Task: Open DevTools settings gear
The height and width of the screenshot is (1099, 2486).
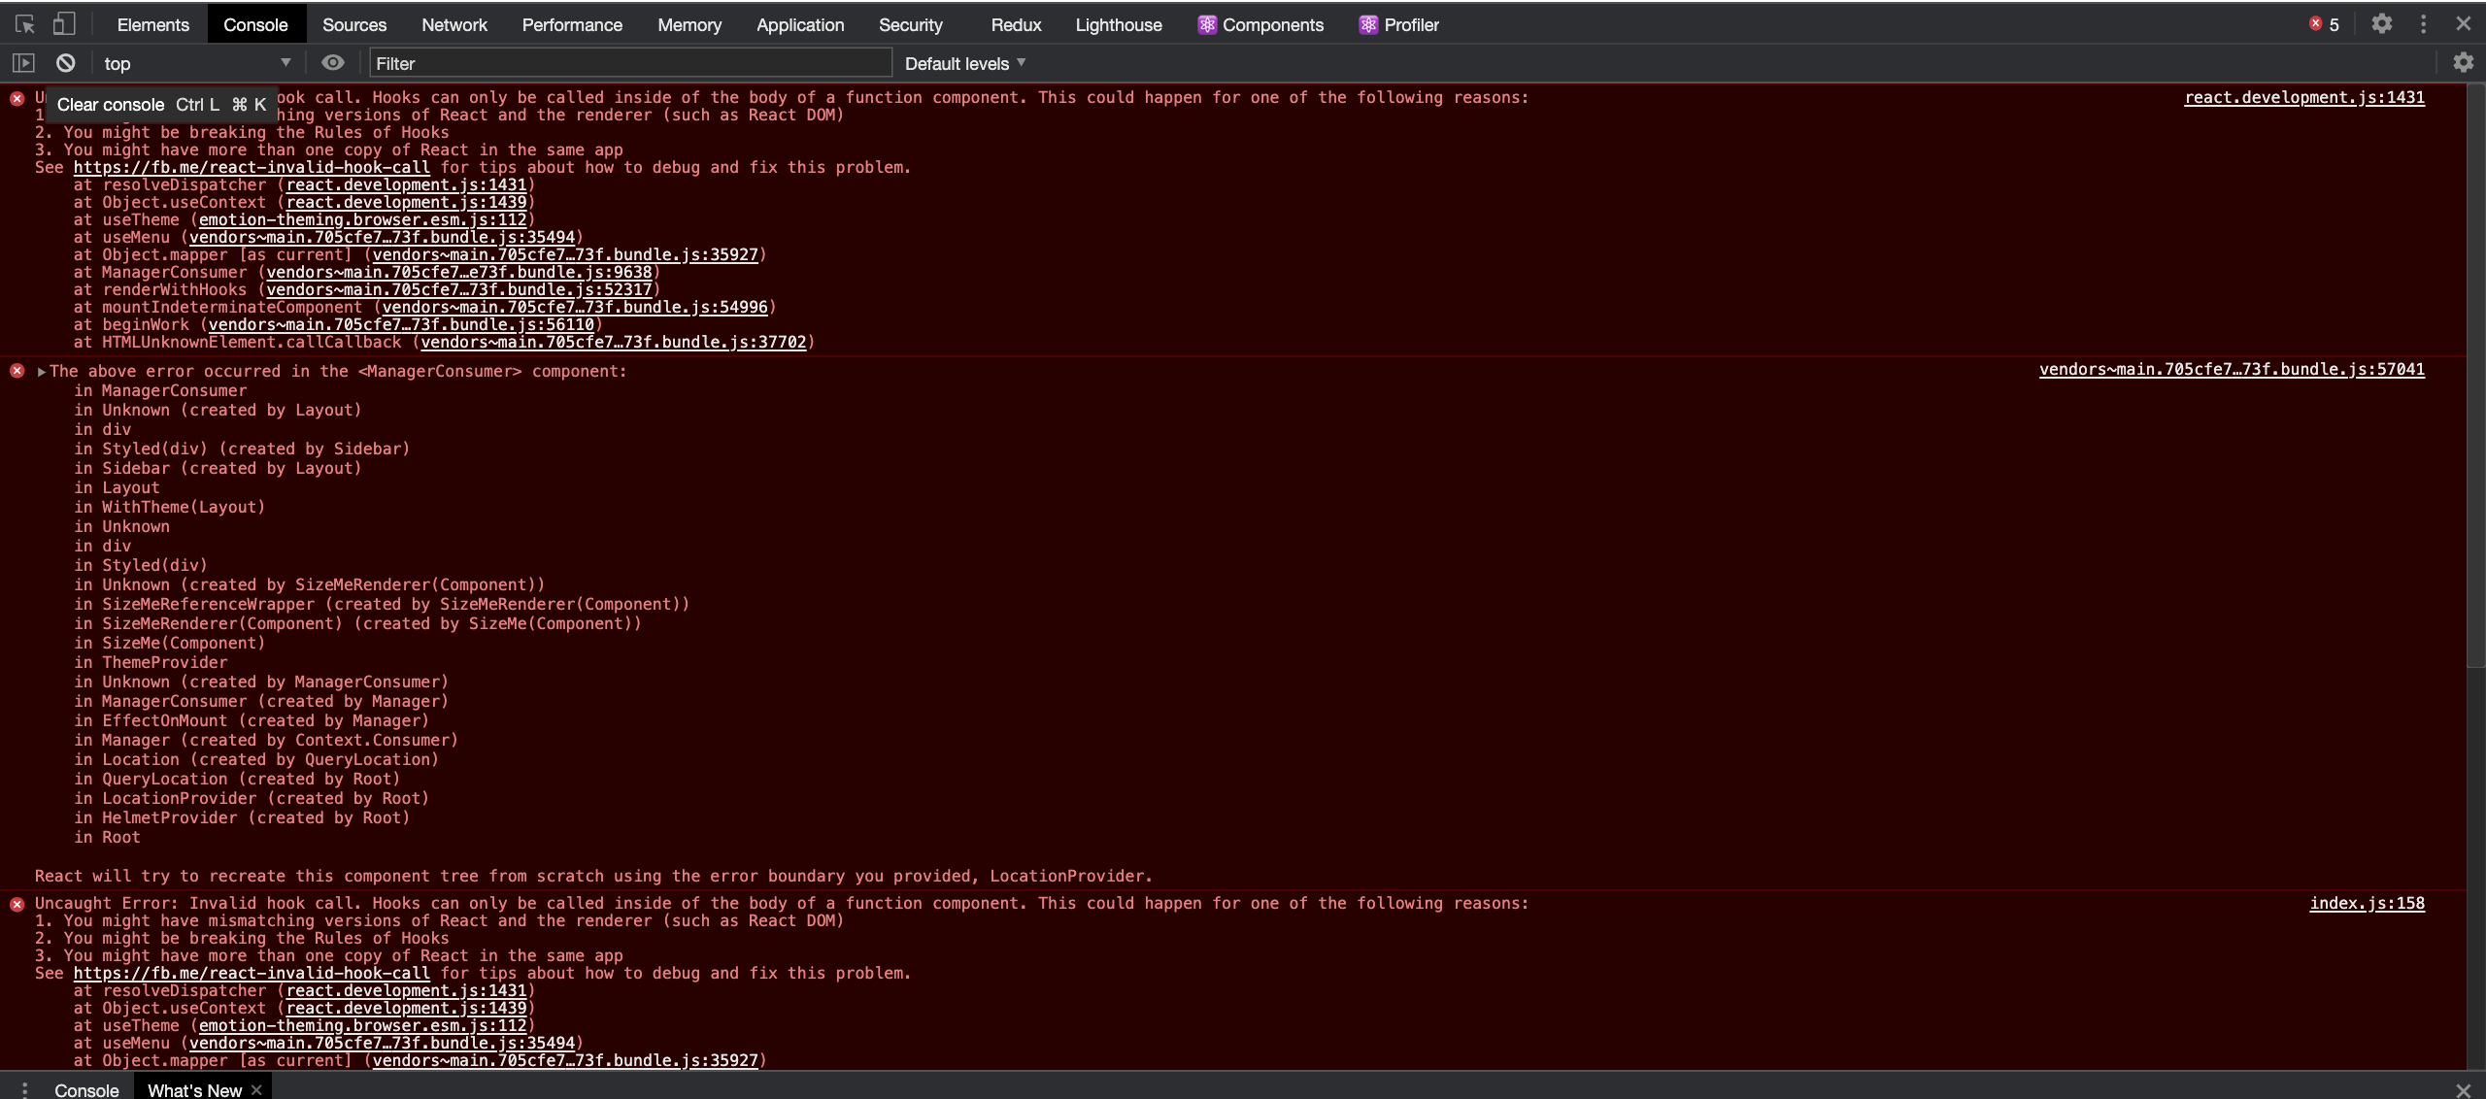Action: coord(2382,23)
